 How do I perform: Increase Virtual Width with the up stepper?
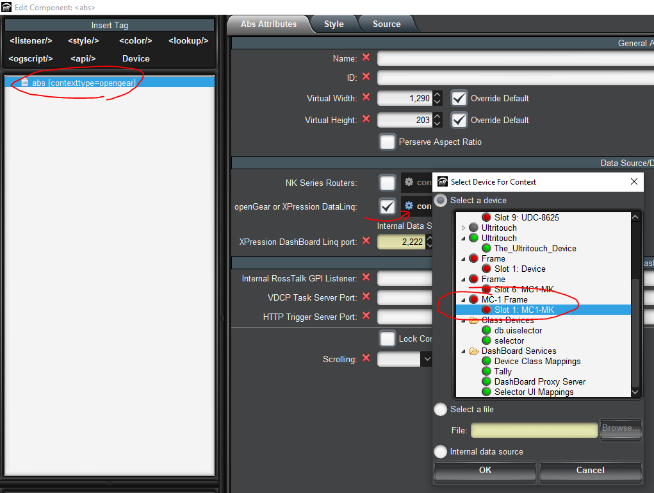point(437,95)
